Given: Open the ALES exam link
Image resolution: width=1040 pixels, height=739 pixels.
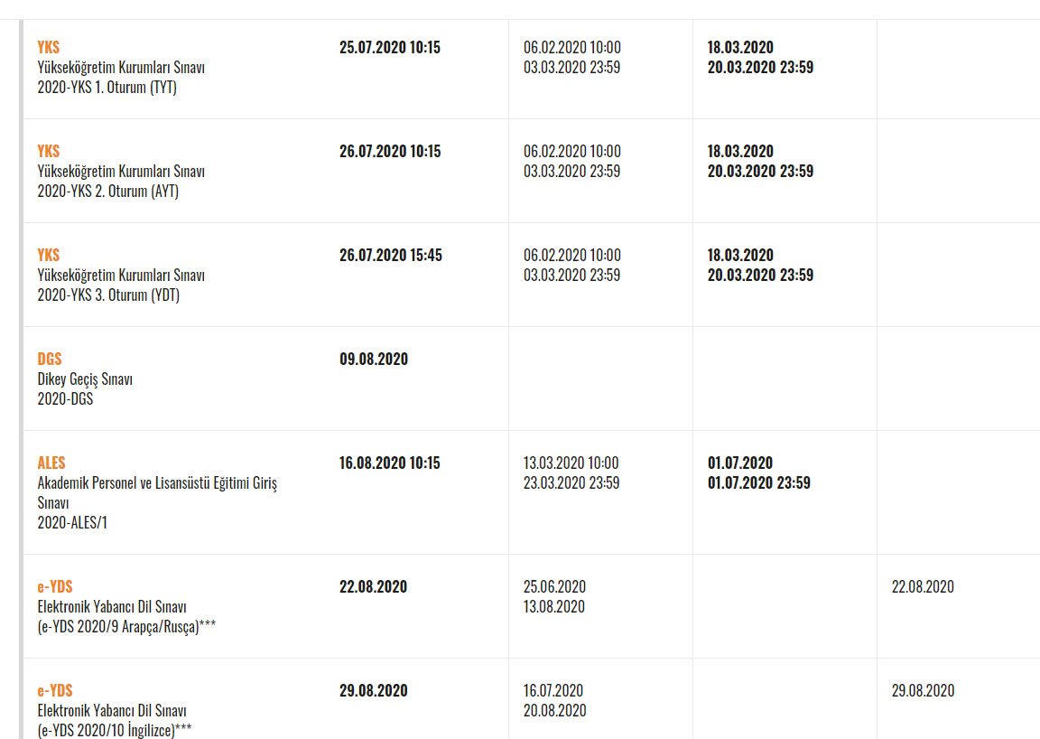Looking at the screenshot, I should pos(51,463).
